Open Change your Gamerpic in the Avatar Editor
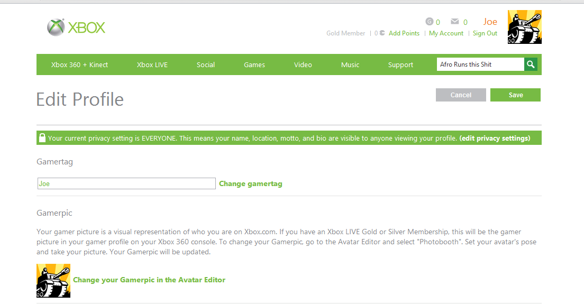The height and width of the screenshot is (304, 584). [x=149, y=280]
